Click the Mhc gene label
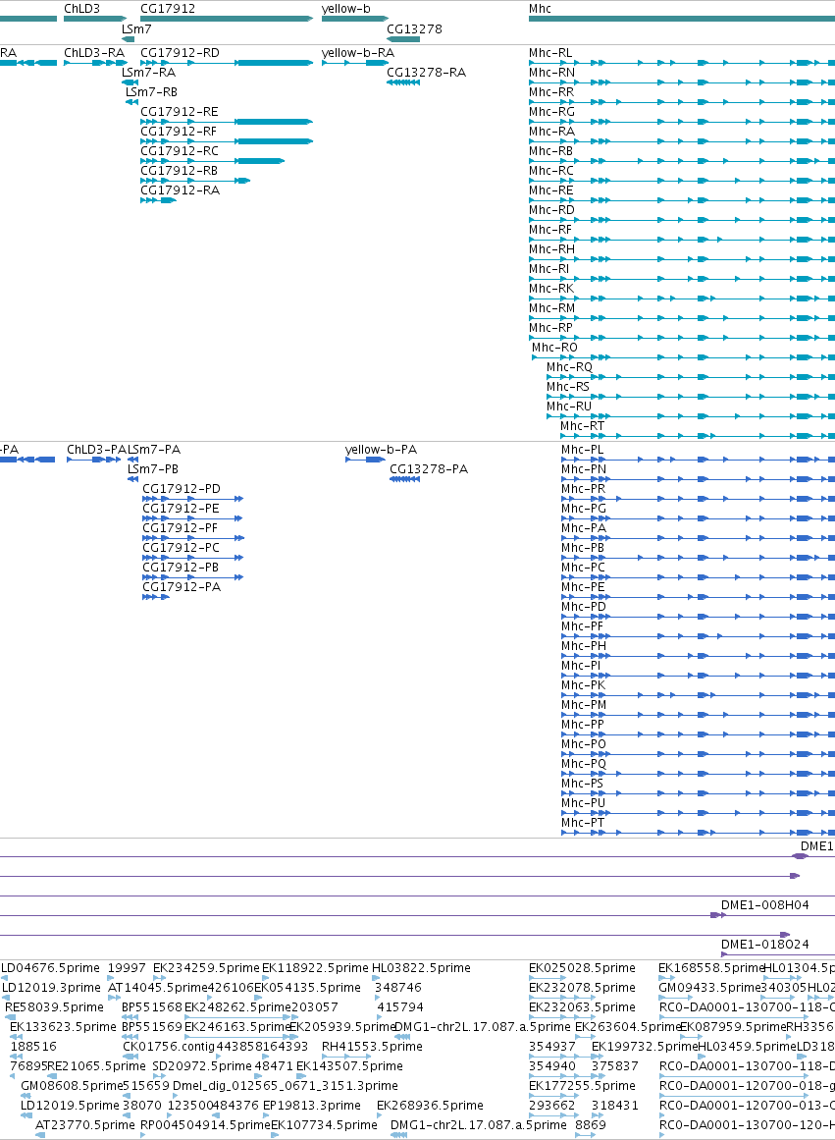Screen dimensions: 835x1140 540,9
